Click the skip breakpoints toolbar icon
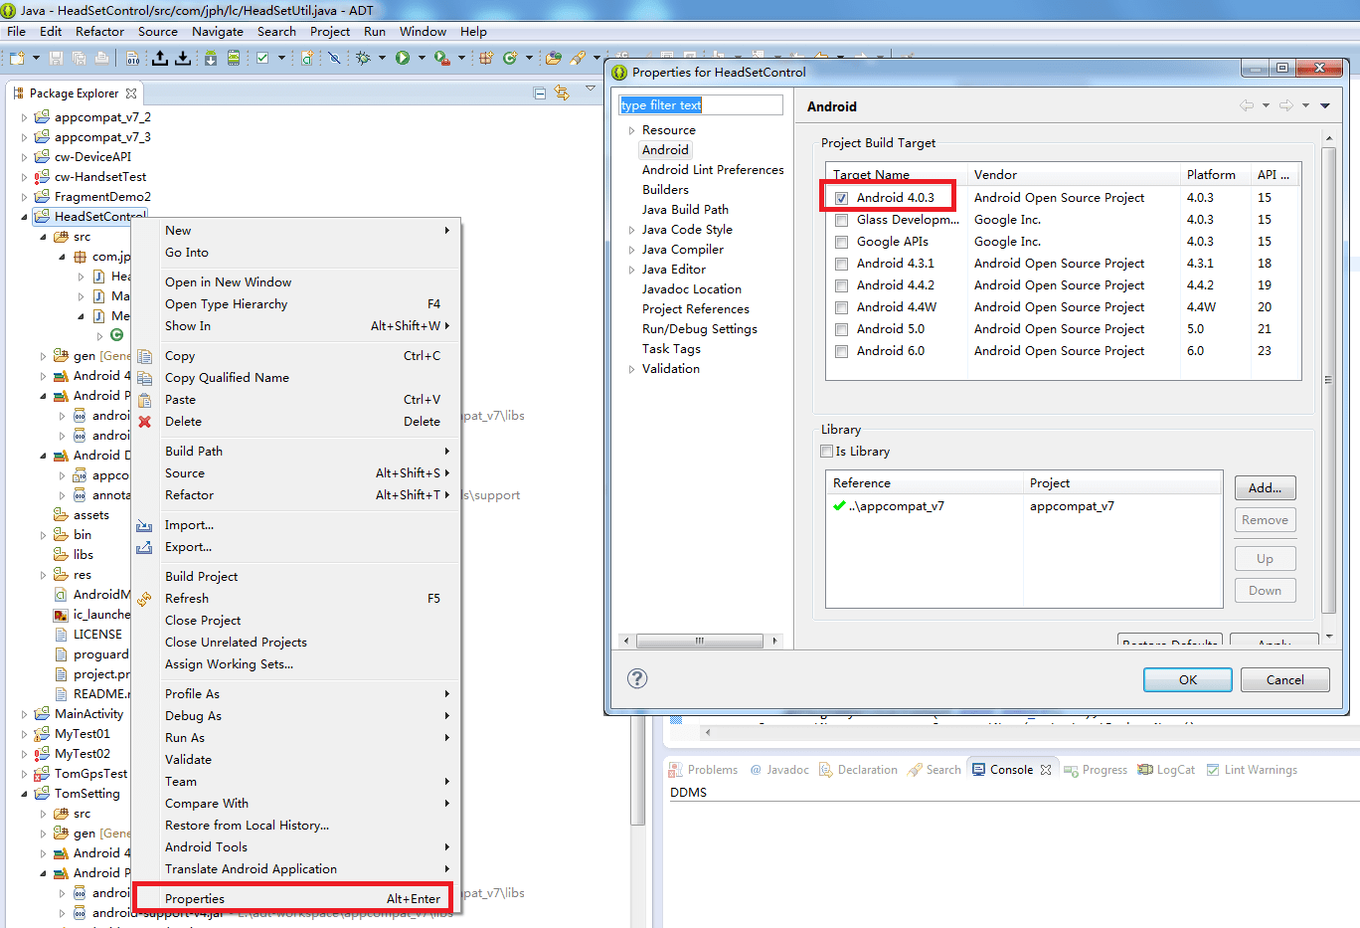1360x928 pixels. click(335, 59)
